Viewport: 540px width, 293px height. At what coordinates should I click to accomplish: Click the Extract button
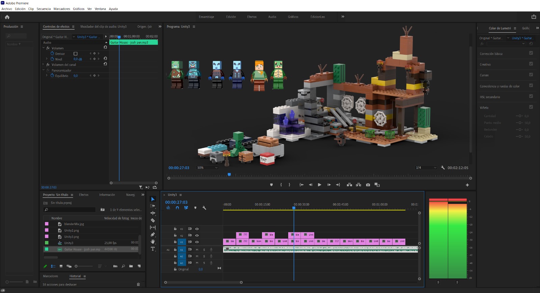click(358, 185)
